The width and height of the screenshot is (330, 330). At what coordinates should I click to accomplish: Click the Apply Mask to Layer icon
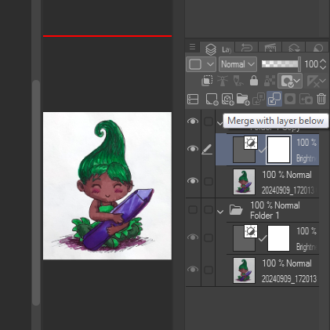306,100
